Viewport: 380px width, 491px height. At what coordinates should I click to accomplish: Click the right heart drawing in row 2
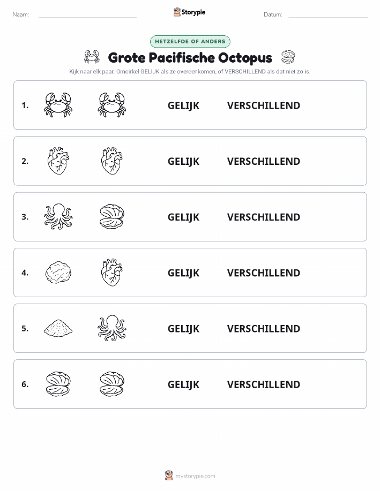(112, 161)
